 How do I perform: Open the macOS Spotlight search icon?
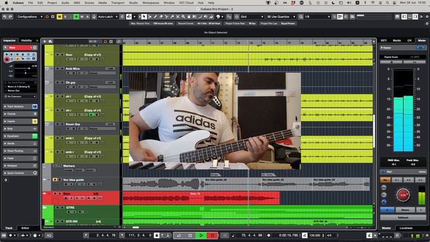point(387,3)
